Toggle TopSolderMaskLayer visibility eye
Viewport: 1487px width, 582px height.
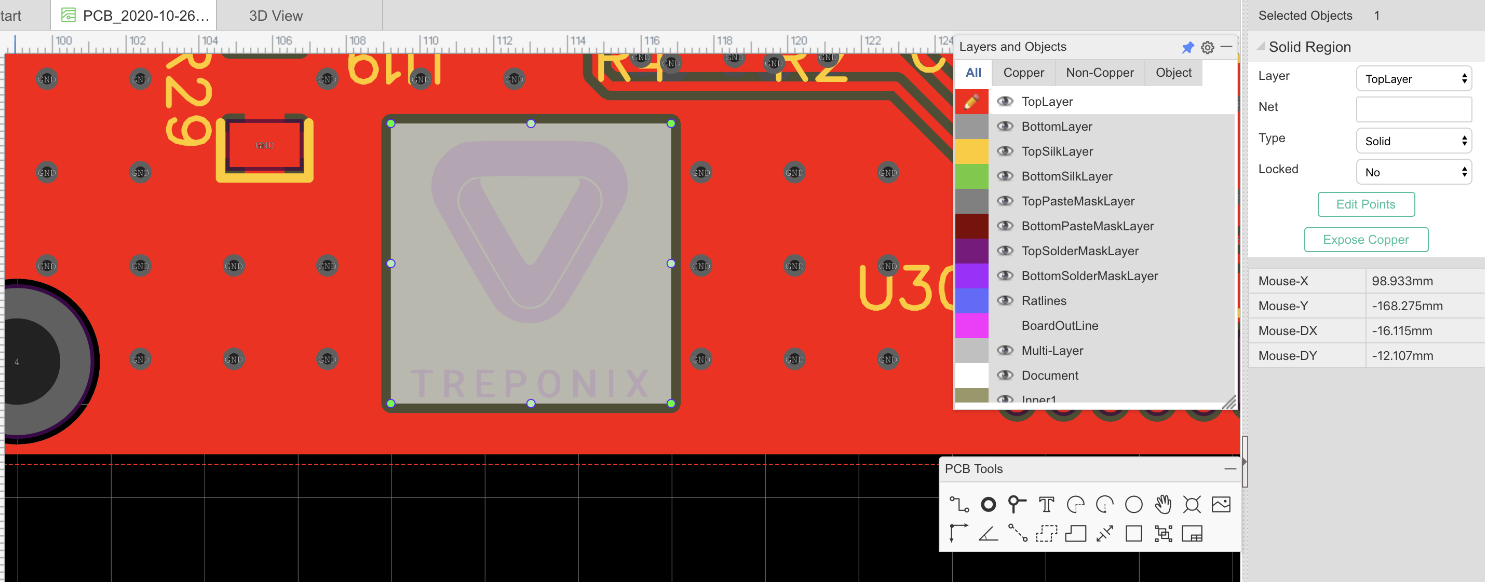(x=1005, y=251)
